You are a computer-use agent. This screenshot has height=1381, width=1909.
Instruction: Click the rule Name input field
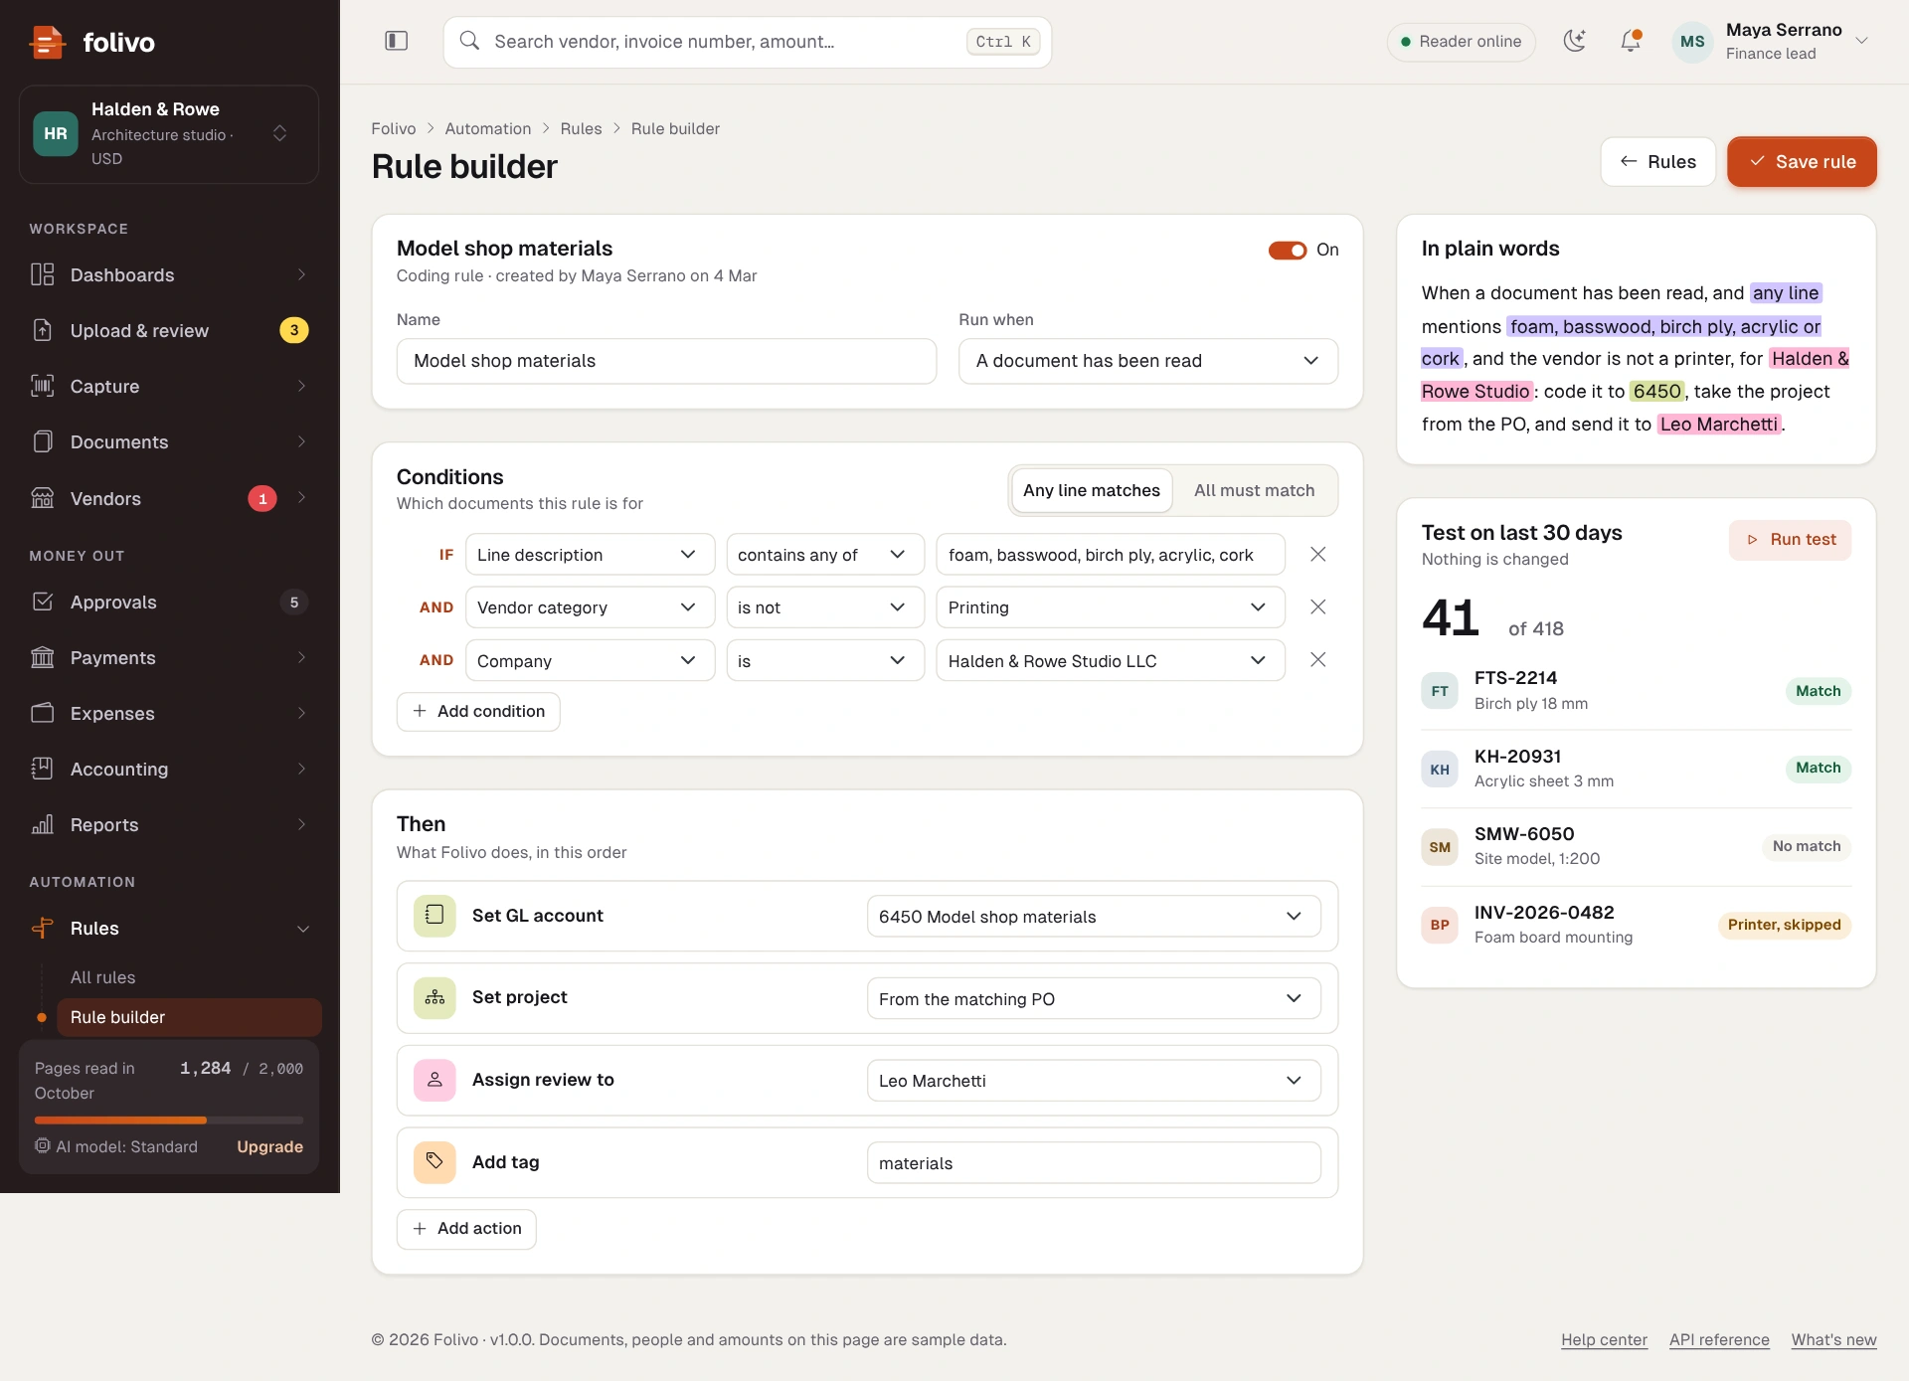(666, 361)
